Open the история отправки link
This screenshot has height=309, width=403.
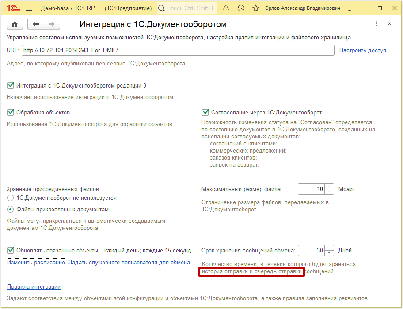(x=225, y=271)
